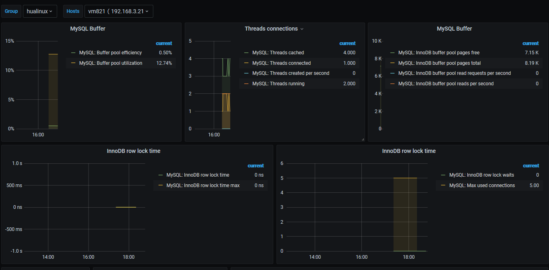
Task: Toggle InnoDB buffer pool pages free series
Action: pyautogui.click(x=439, y=53)
